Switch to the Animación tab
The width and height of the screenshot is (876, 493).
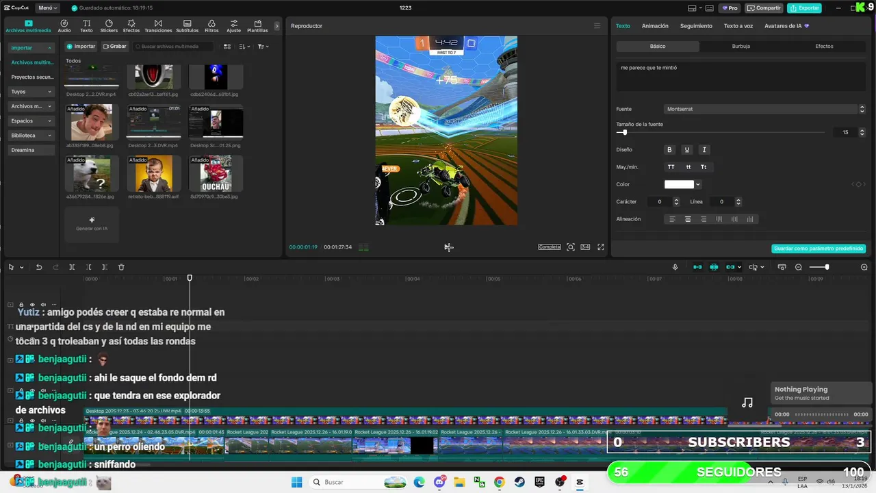pyautogui.click(x=655, y=26)
